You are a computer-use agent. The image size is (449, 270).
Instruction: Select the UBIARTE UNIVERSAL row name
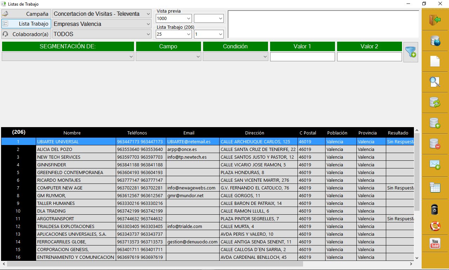[x=76, y=141]
